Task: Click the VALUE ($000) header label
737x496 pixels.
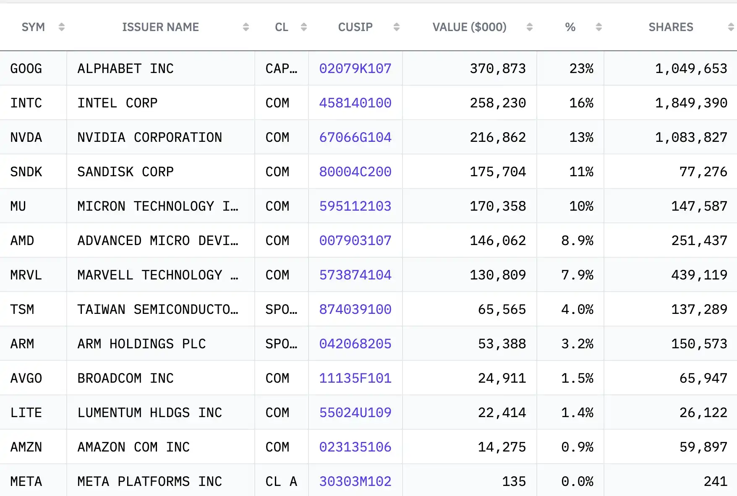Action: tap(470, 27)
